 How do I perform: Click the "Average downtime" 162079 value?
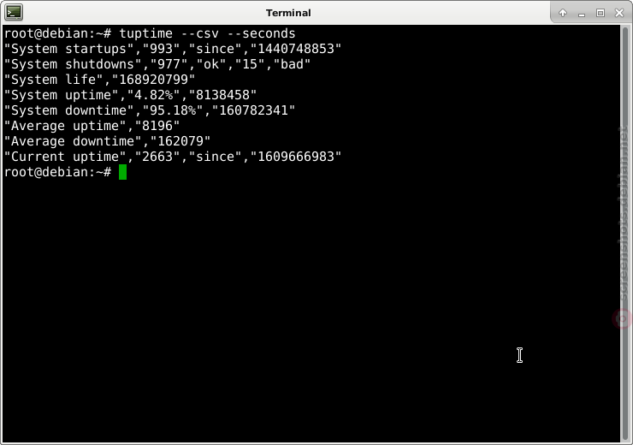[180, 141]
